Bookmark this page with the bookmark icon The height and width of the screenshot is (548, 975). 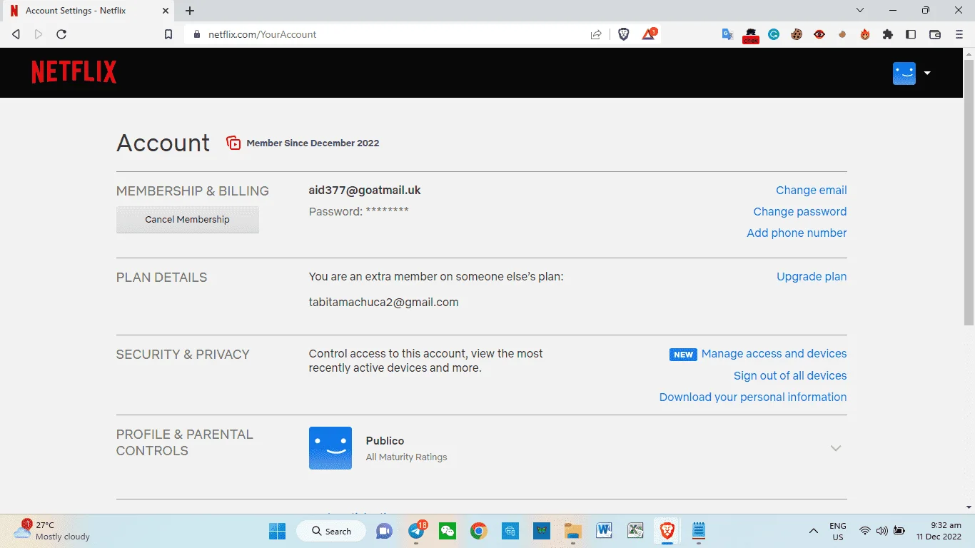tap(168, 34)
